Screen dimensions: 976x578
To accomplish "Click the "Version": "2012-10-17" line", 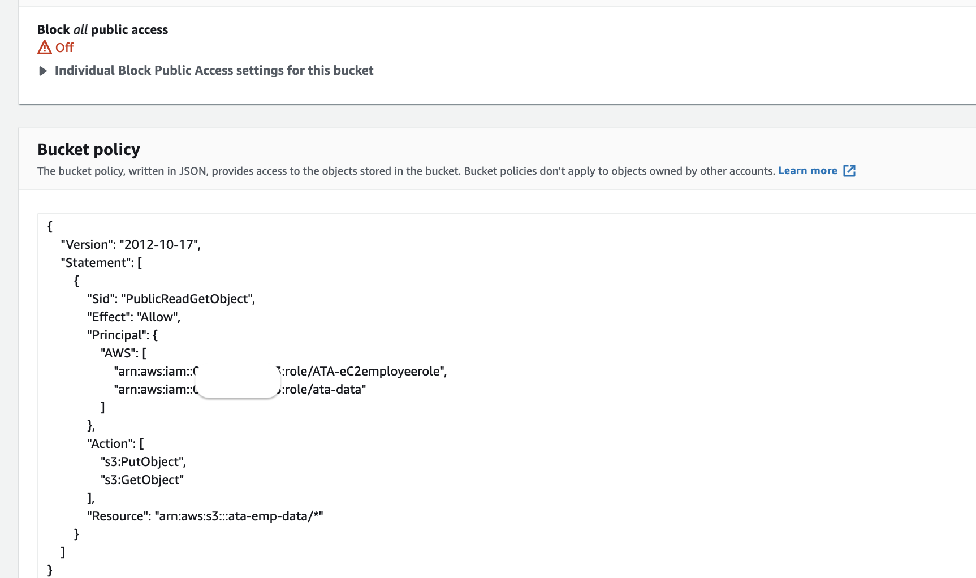I will (x=131, y=244).
